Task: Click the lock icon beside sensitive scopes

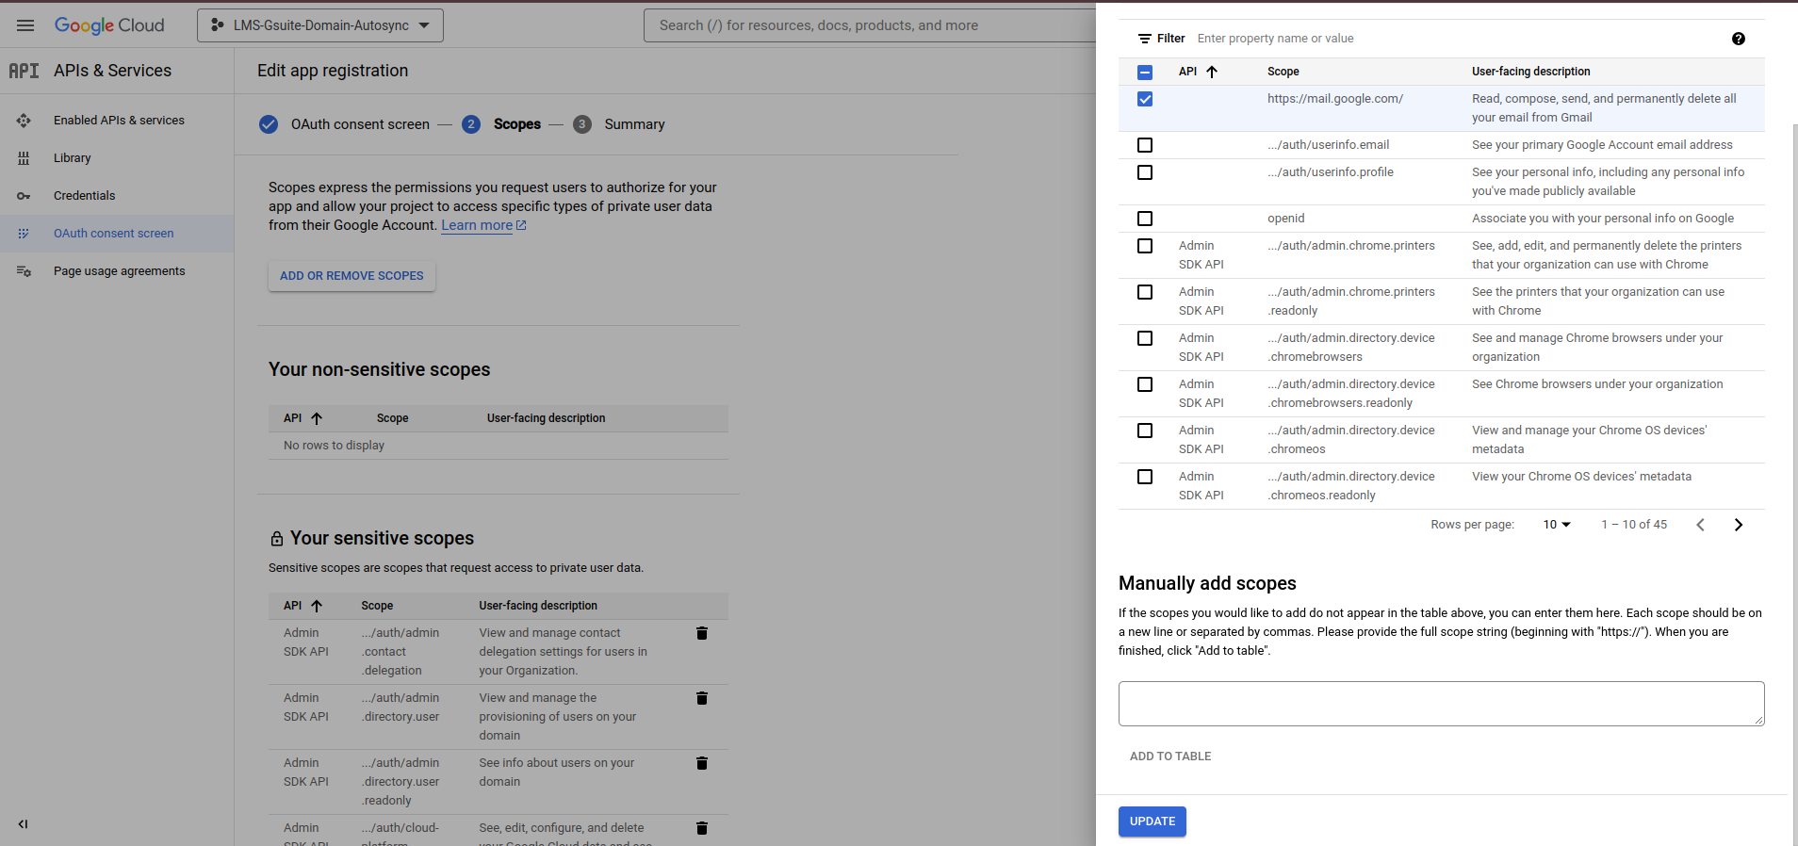Action: coord(277,539)
